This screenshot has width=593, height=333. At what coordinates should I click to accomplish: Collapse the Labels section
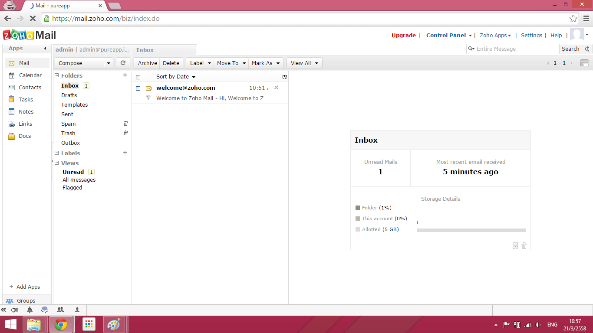56,153
